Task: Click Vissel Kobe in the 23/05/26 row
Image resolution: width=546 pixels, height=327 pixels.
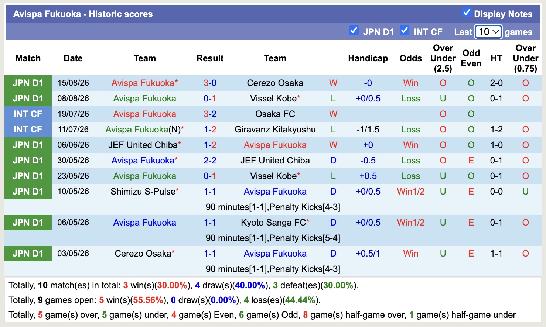Action: (273, 176)
